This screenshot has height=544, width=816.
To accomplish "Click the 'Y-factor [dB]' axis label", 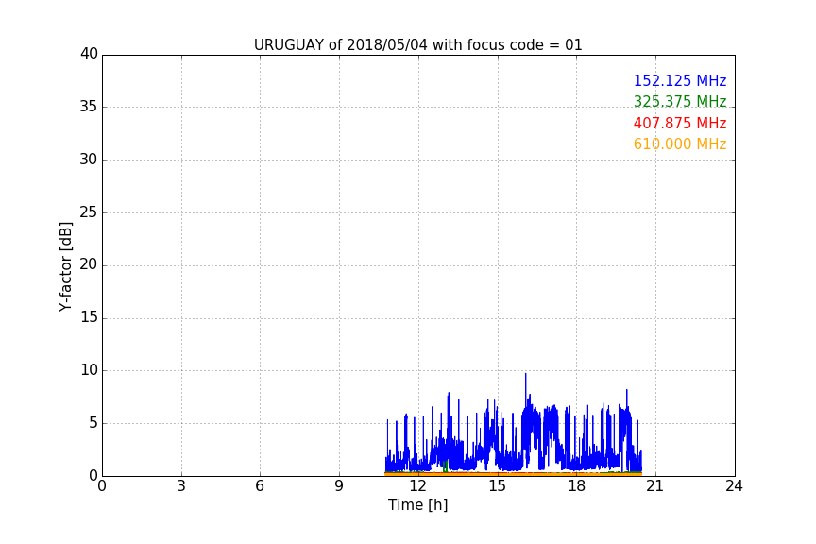I will coord(65,266).
